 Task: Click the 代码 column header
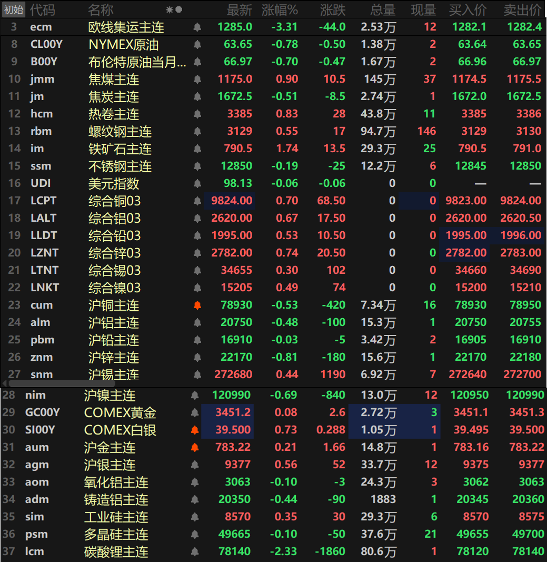pyautogui.click(x=42, y=9)
